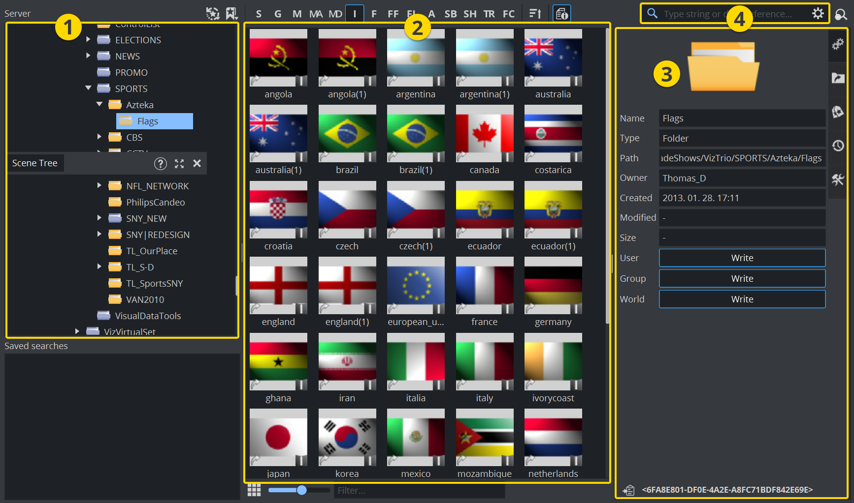Toggle World permission Write button

pyautogui.click(x=742, y=299)
